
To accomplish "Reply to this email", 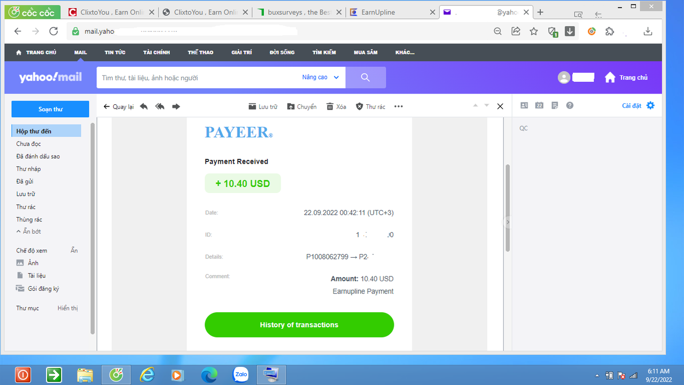I will 144,106.
